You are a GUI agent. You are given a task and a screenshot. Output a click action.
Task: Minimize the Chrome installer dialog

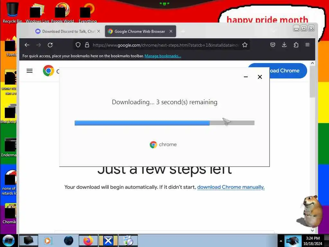[246, 77]
